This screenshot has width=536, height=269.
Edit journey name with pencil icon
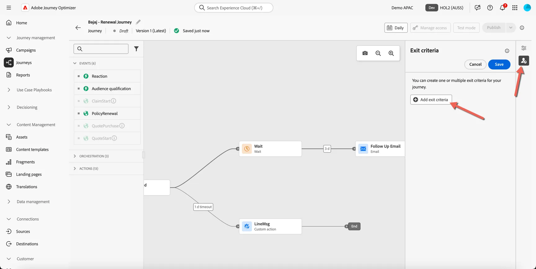click(138, 22)
